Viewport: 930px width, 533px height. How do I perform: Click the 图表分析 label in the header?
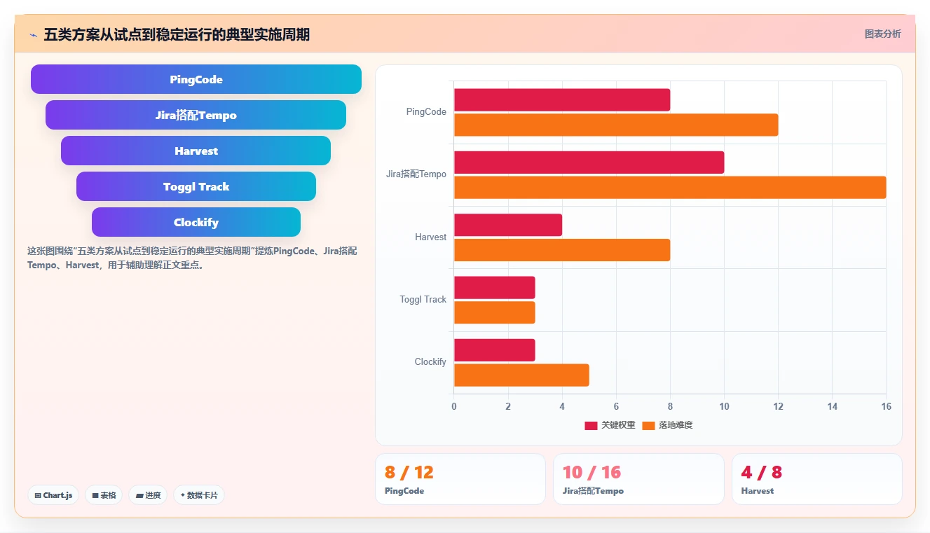click(x=882, y=34)
